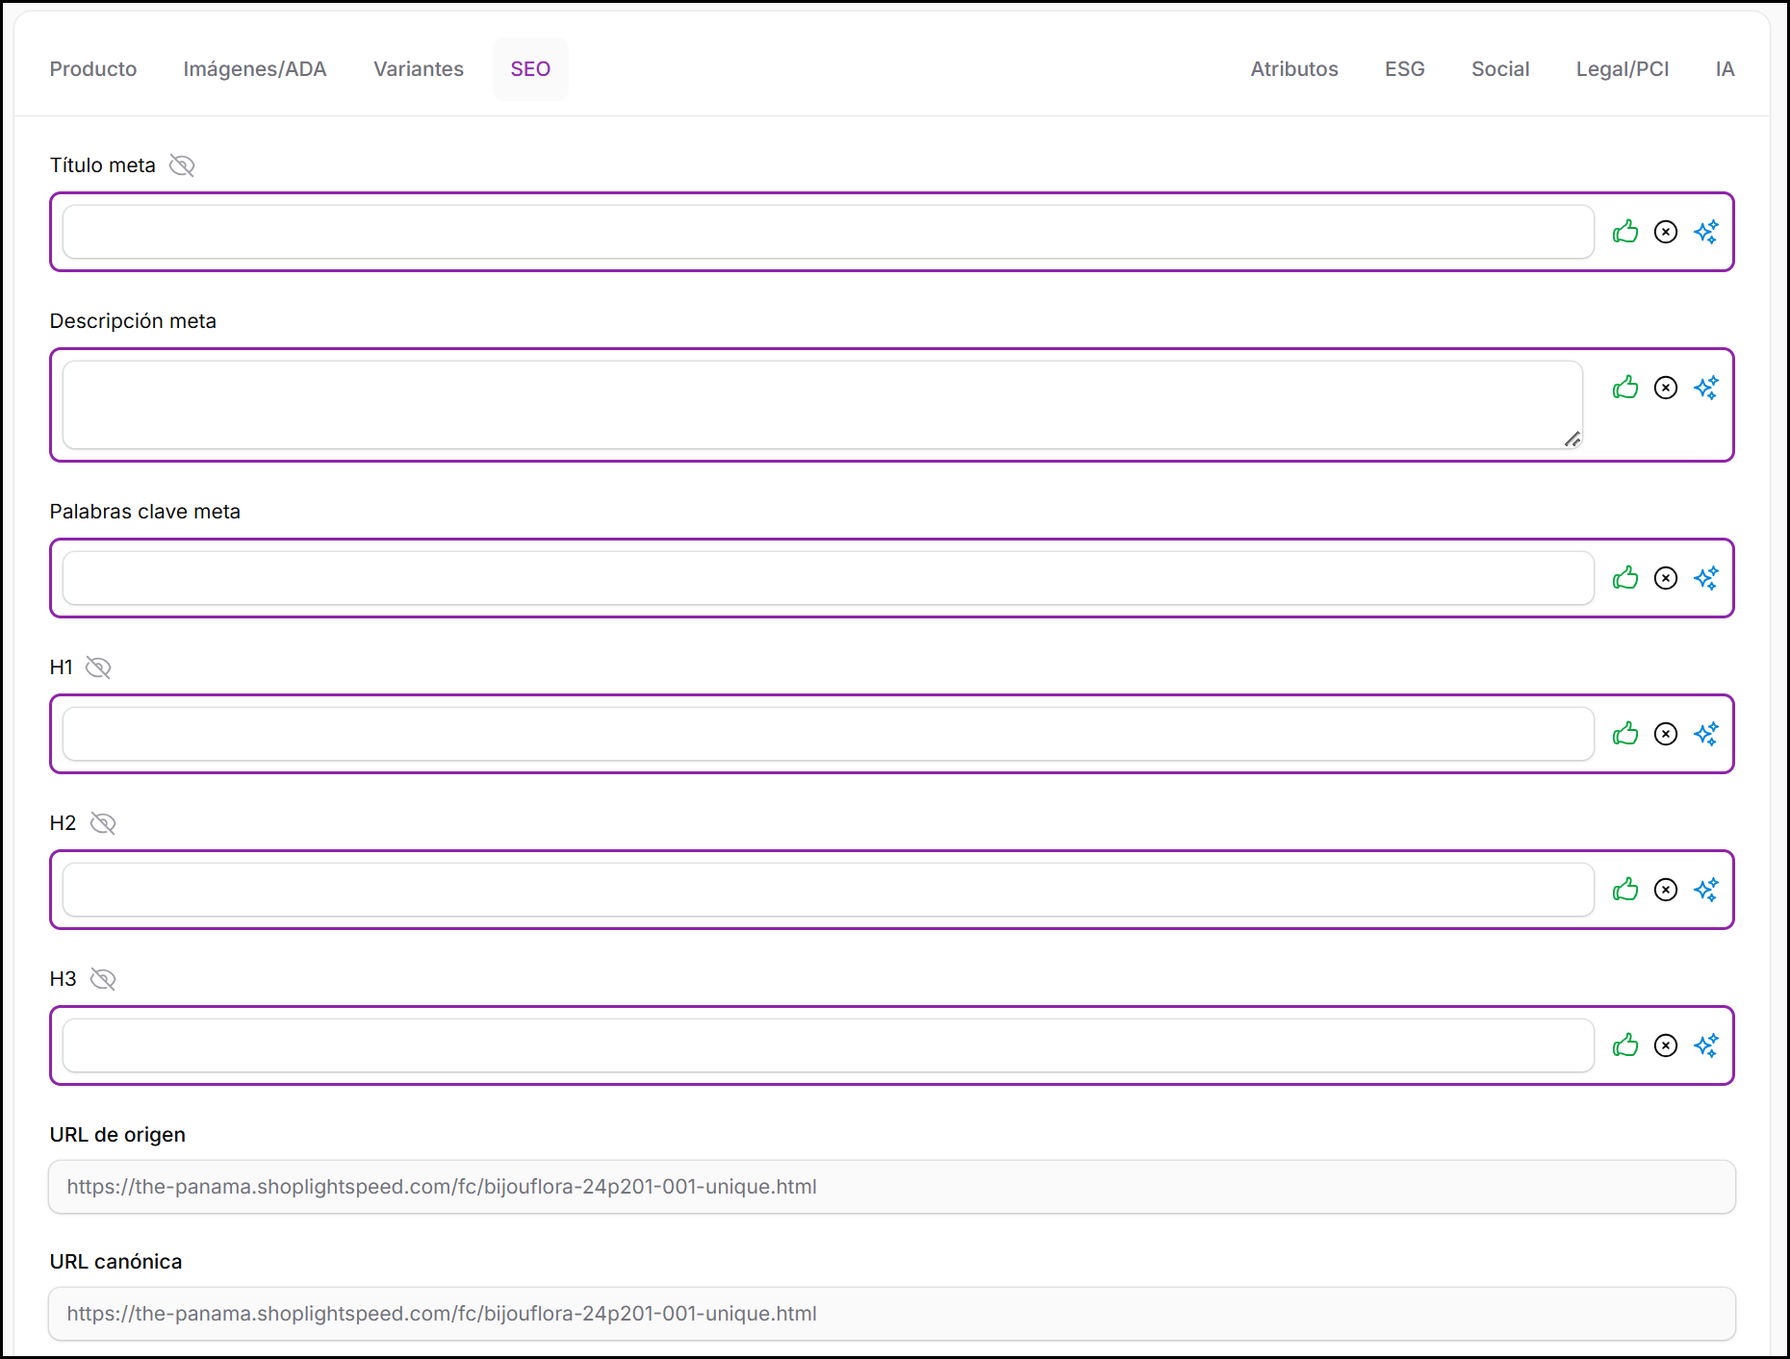This screenshot has height=1359, width=1790.
Task: Approve H2 with the thumbs-up icon
Action: [1625, 890]
